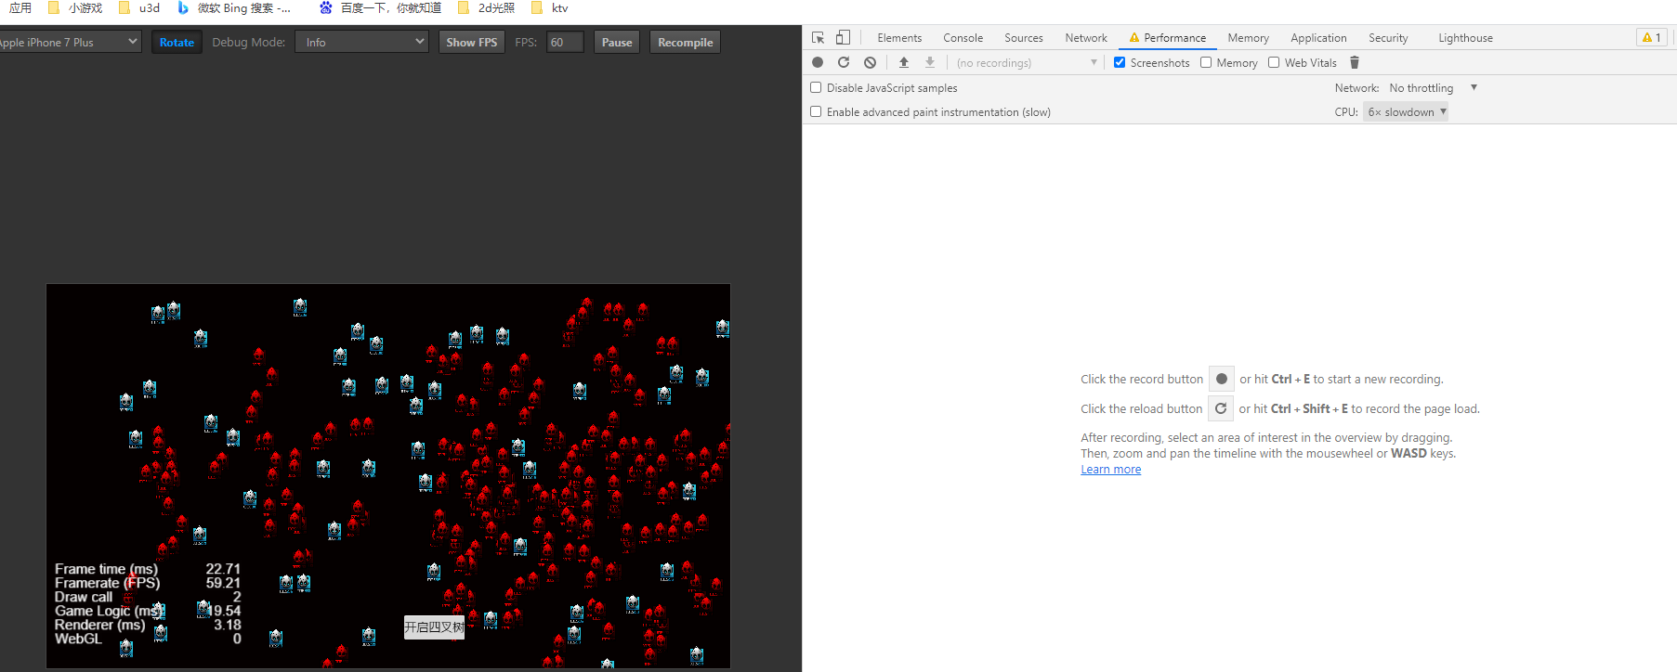The image size is (1677, 672).
Task: Open the Network throttling dropdown
Action: (1433, 88)
